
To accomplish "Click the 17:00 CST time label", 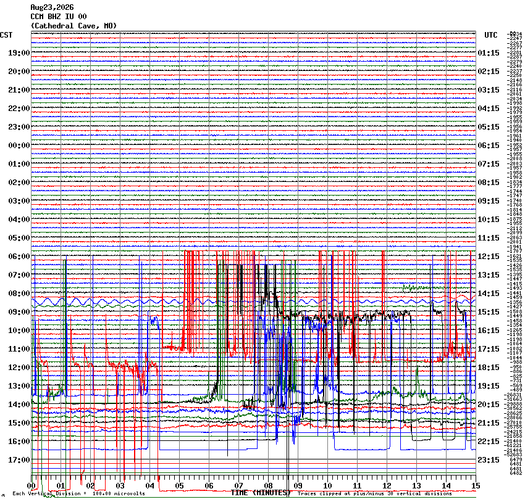I will point(19,460).
